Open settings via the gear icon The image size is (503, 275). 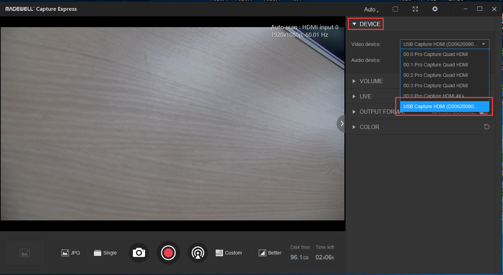point(435,9)
